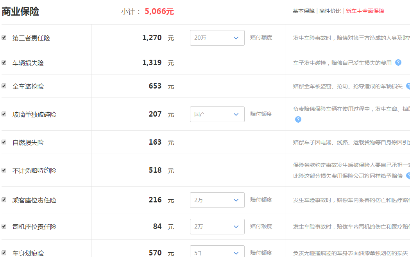410x257 pixels.
Task: Click help icon under 玻璃单独破碎险 description
Action: 298,119
